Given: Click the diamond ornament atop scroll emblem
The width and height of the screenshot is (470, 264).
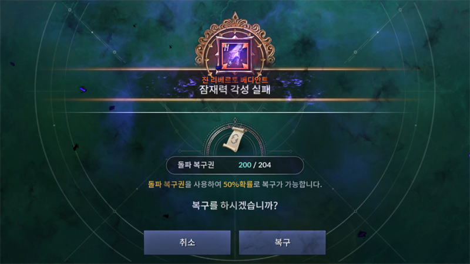Looking at the screenshot, I should click(235, 120).
